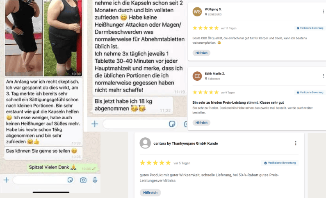Viewport: 326px width, 198px height.
Task: Mark cantura customer review as Hilfreich
Action: coord(150,193)
